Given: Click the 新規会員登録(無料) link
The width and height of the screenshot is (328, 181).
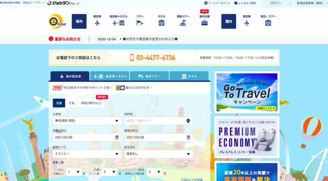Looking at the screenshot, I should tap(311, 3).
